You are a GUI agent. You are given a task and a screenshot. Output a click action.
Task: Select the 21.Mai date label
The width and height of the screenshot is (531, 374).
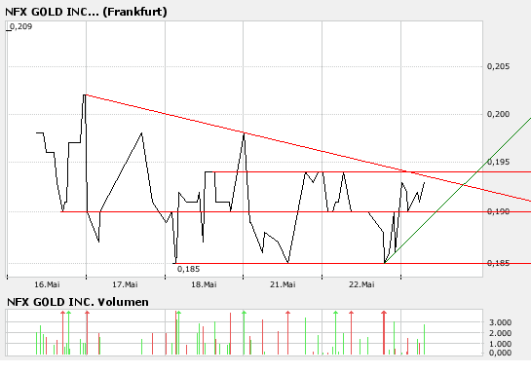283,284
